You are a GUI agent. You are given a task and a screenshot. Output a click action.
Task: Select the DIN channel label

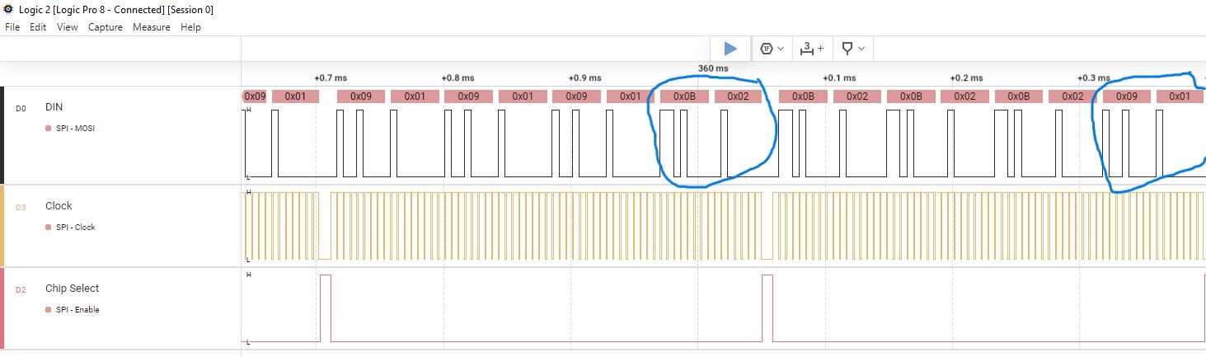coord(54,107)
